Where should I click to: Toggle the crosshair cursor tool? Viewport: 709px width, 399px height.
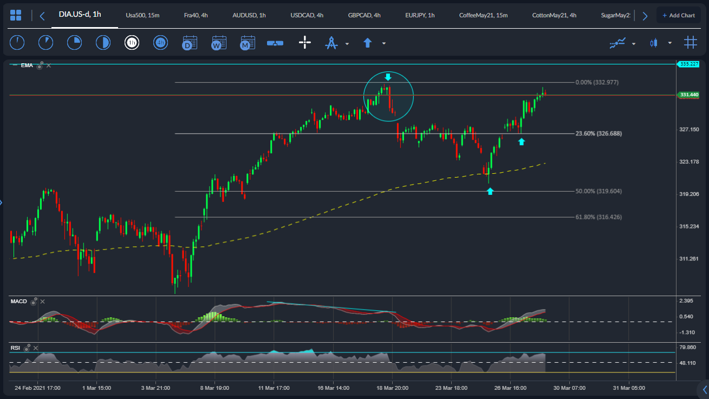pos(305,42)
